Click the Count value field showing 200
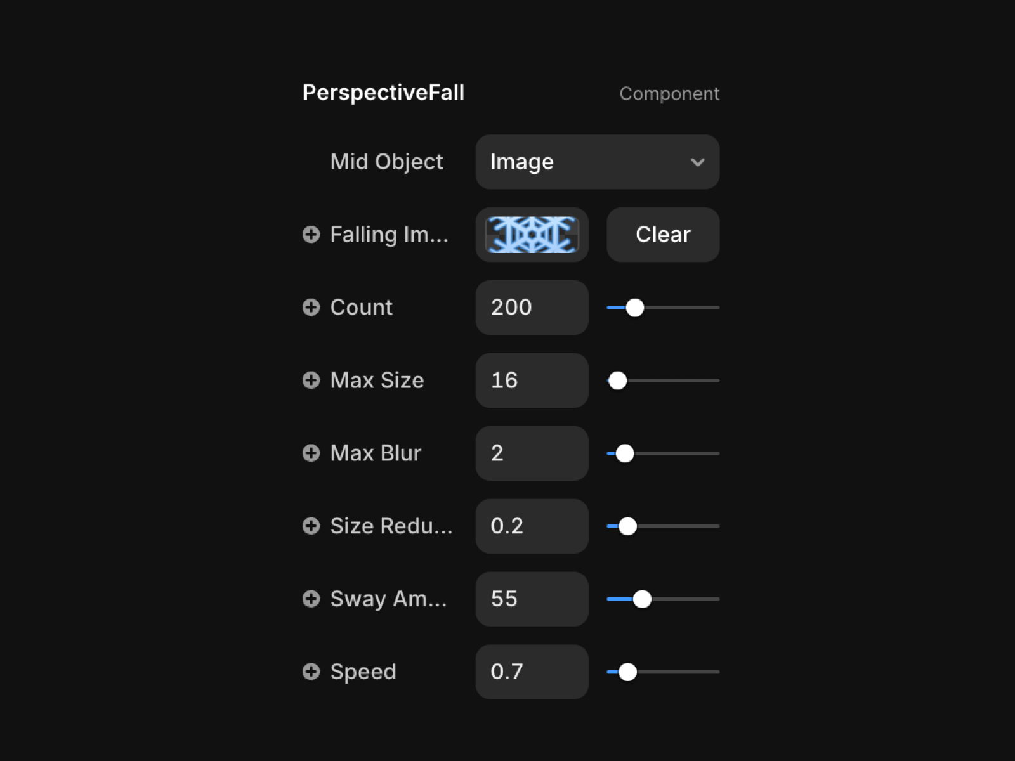This screenshot has width=1015, height=761. coord(532,308)
